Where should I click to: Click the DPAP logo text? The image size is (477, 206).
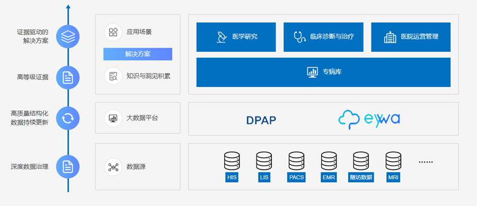point(261,121)
